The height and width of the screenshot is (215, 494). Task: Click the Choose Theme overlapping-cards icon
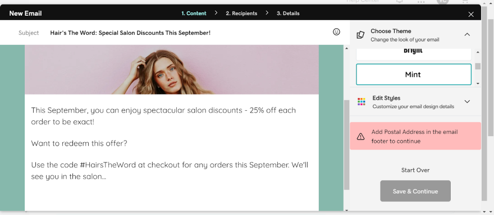tap(360, 35)
